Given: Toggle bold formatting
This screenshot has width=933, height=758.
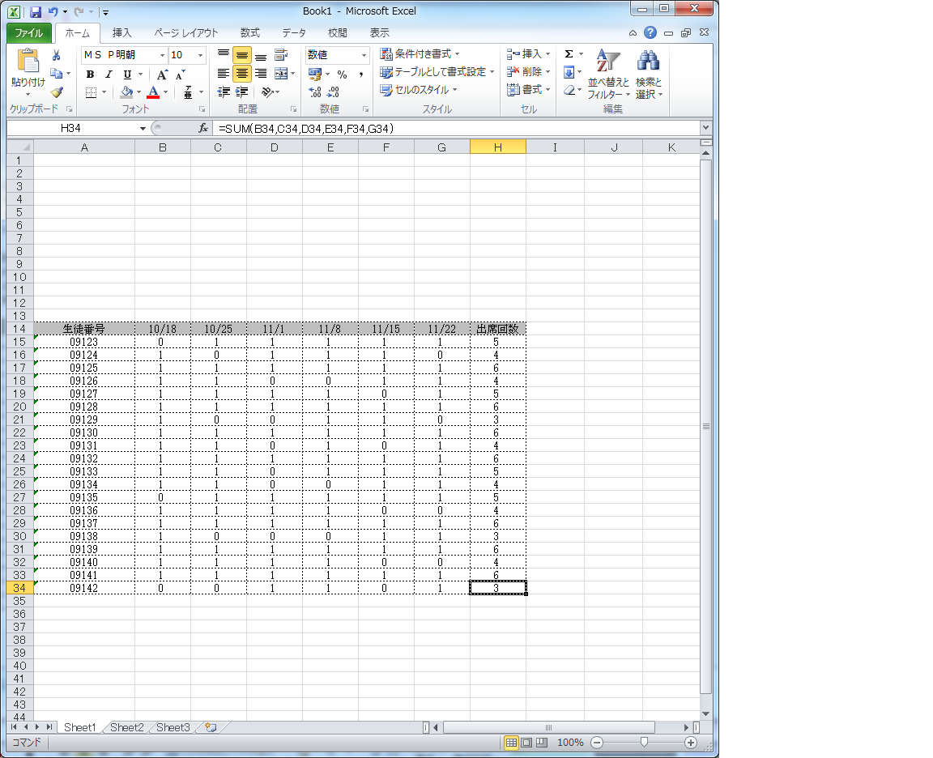Looking at the screenshot, I should point(90,74).
